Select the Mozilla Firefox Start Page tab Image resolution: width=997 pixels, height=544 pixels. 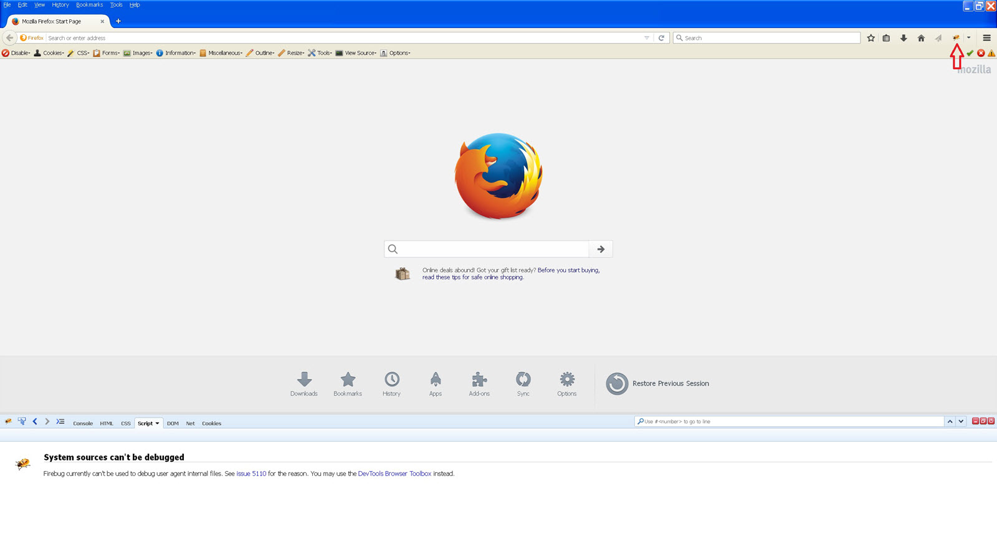(59, 21)
